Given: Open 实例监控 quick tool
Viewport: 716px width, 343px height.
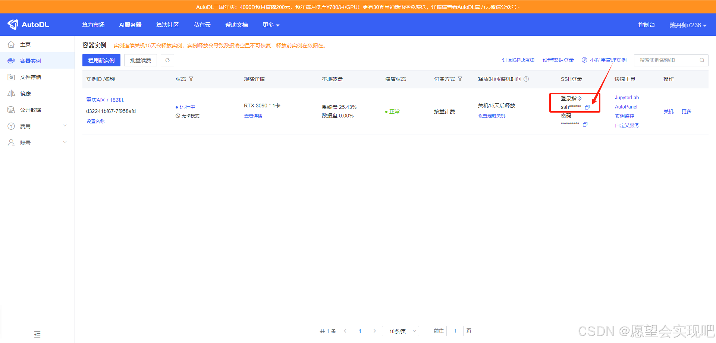Looking at the screenshot, I should pos(625,116).
